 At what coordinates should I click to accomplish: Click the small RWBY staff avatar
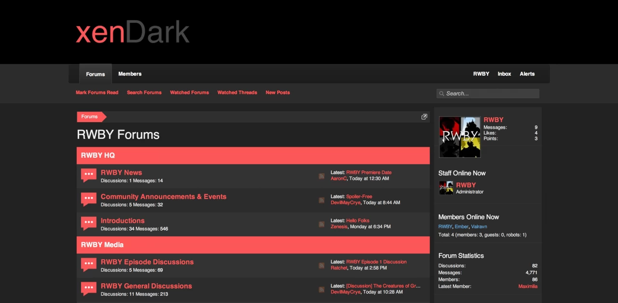click(446, 188)
